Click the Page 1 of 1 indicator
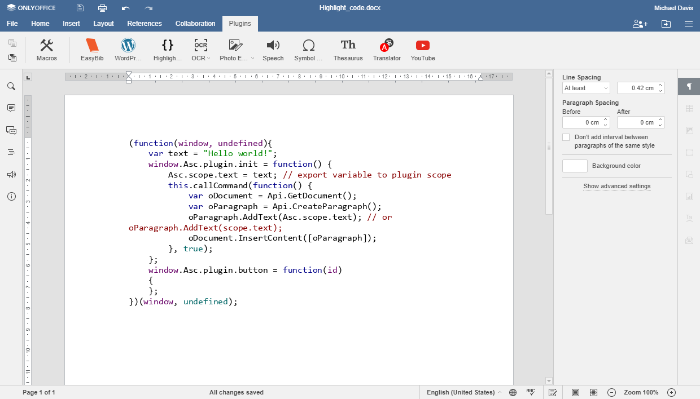The image size is (700, 399). [39, 392]
